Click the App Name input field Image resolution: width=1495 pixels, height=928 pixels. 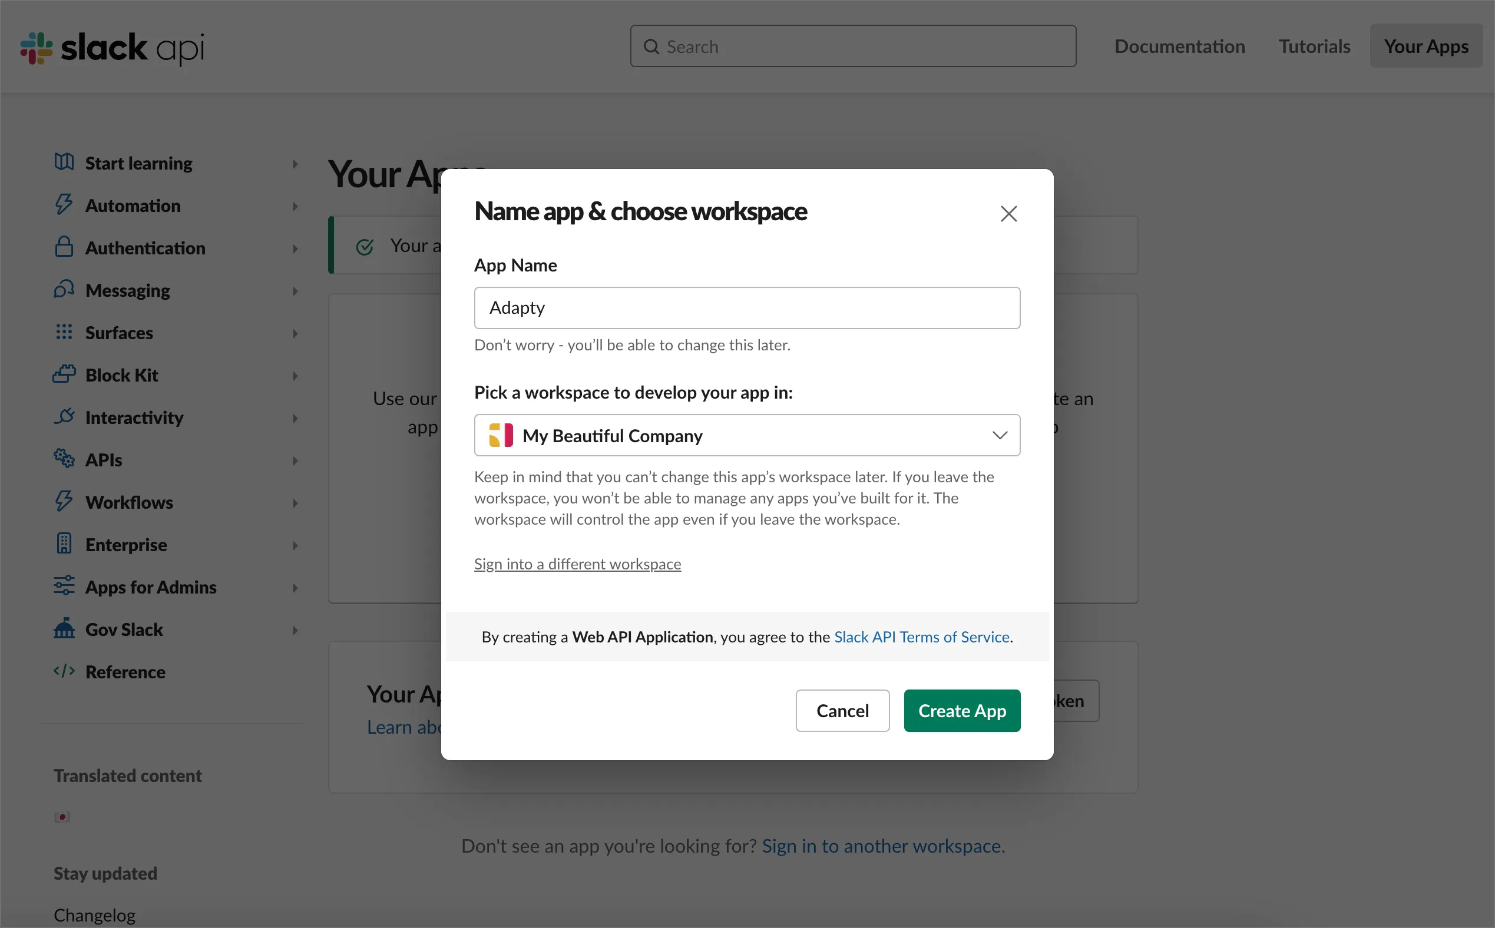[746, 307]
